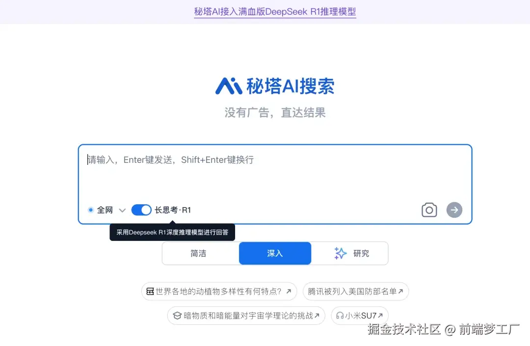Click the headphones icon on 小米SU7 suggestion
Viewport: 530px width, 346px height.
(x=340, y=316)
